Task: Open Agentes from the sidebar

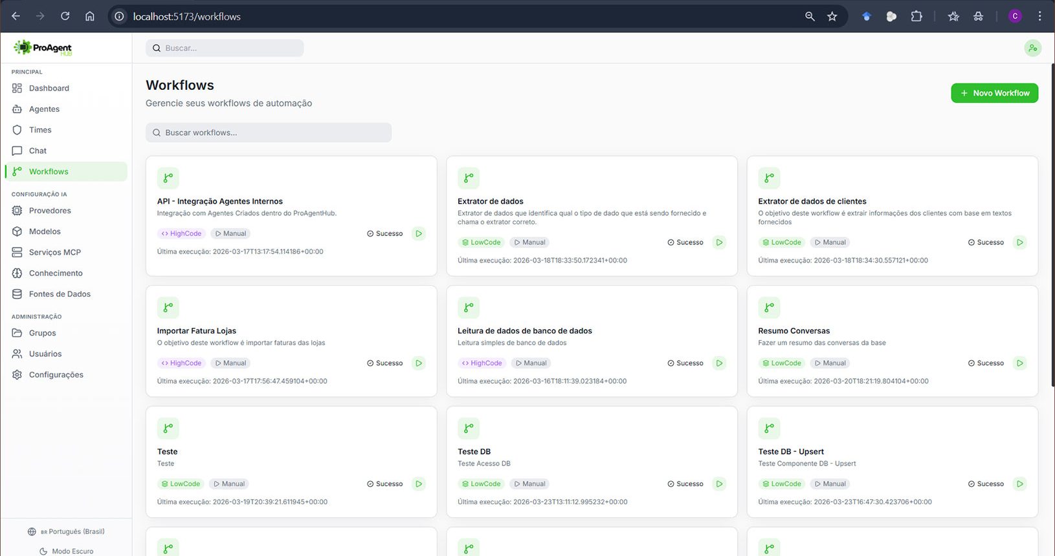Action: (44, 109)
